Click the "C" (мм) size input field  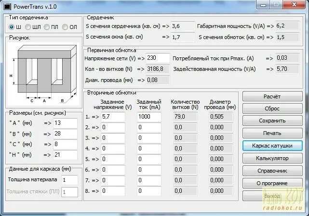pyautogui.click(x=65, y=145)
